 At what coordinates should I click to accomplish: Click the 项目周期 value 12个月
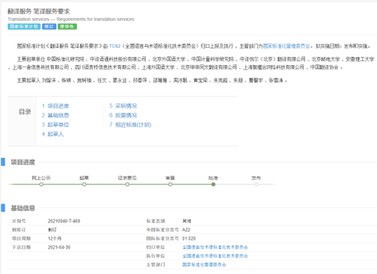coord(55,238)
